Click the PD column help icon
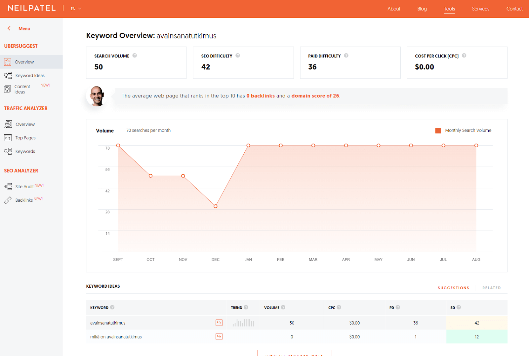529x356 pixels. [398, 307]
